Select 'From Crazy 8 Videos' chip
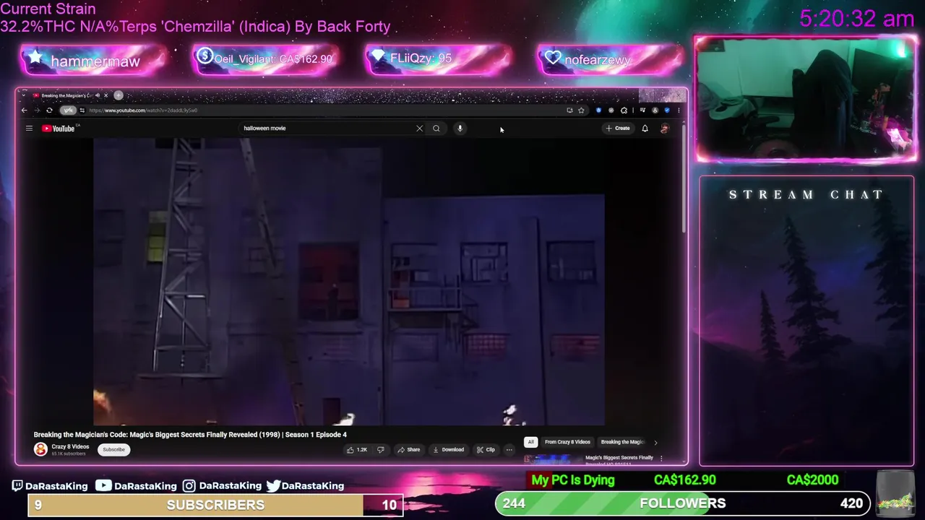The image size is (925, 520). 567,442
